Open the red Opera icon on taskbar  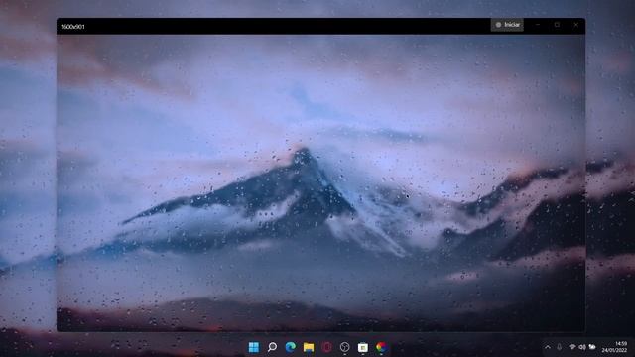(x=326, y=347)
